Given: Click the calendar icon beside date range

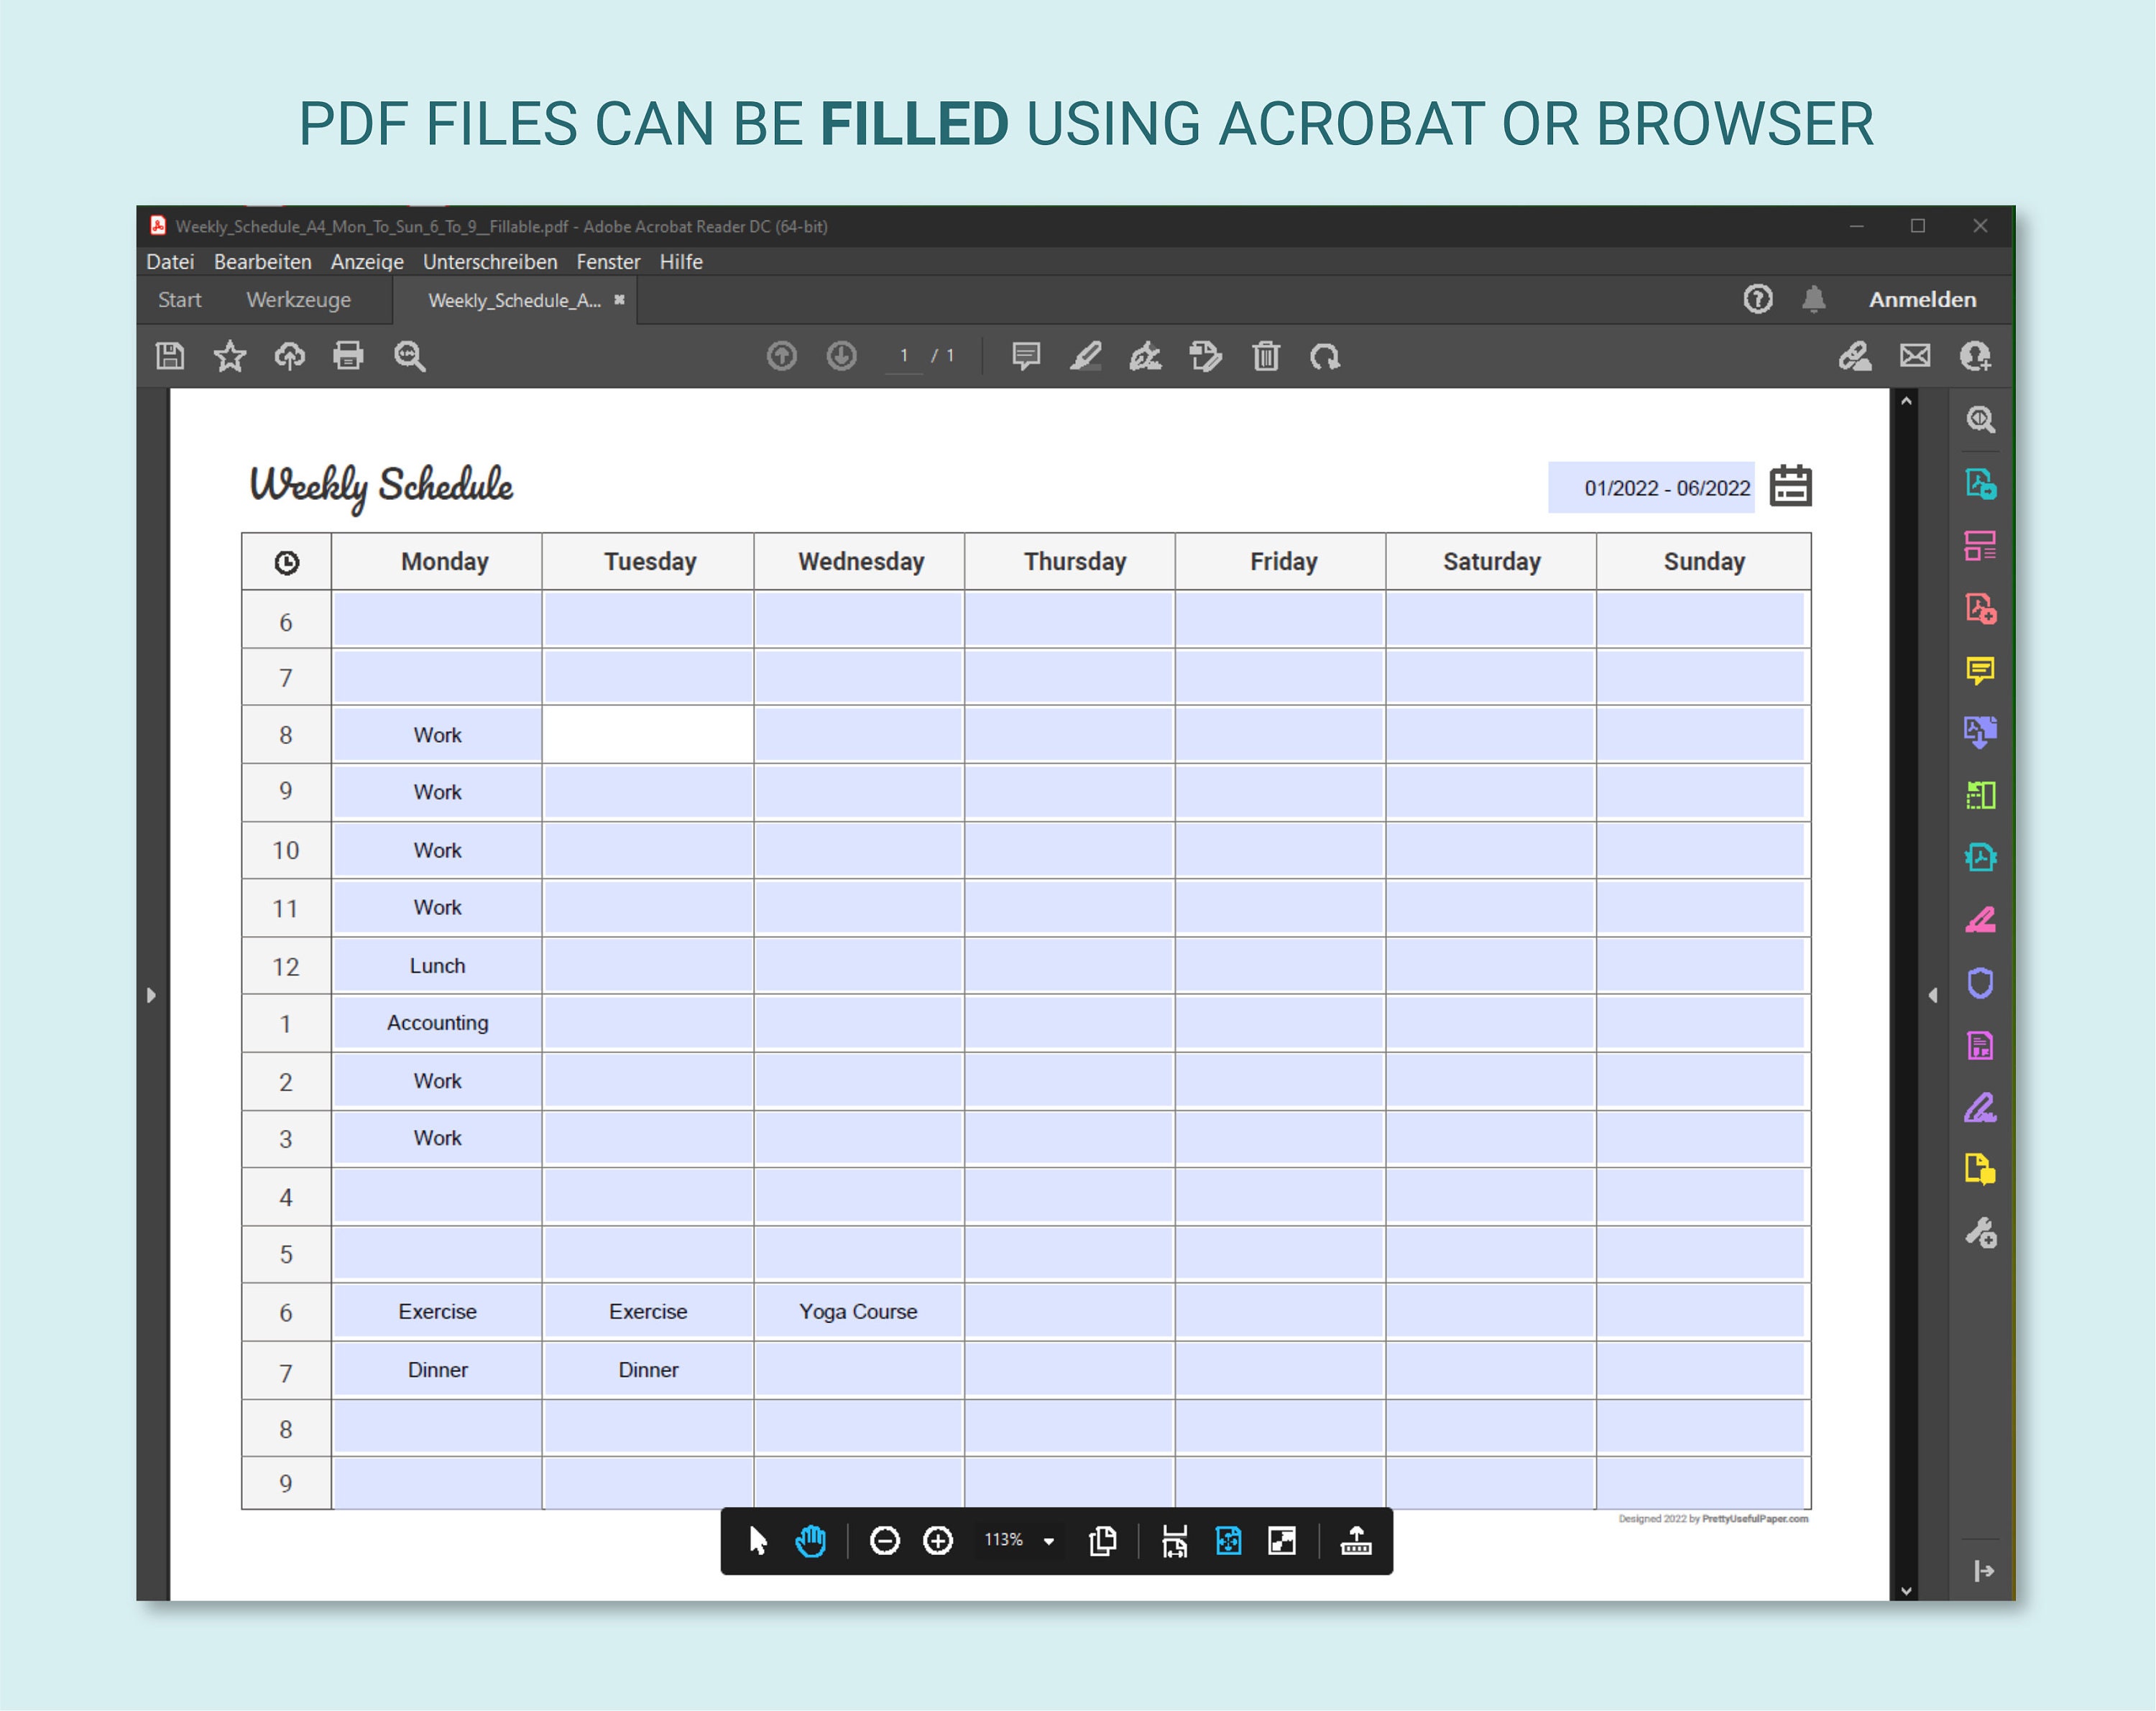Looking at the screenshot, I should [1790, 487].
